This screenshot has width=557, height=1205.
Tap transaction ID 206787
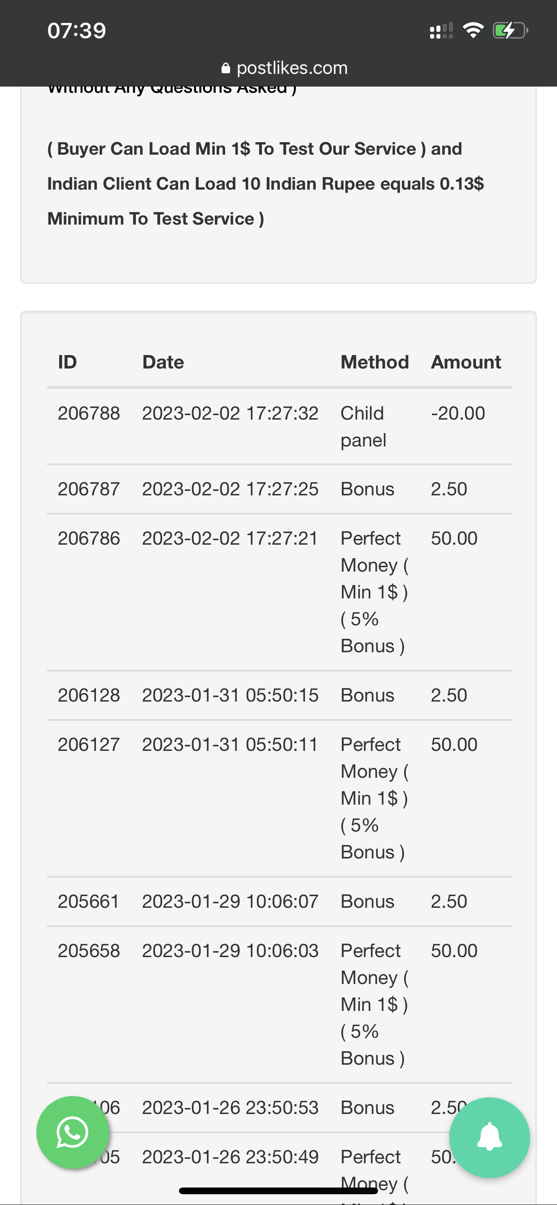[x=89, y=489]
